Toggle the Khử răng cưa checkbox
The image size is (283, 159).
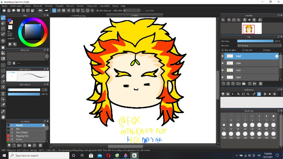(x=98, y=10)
